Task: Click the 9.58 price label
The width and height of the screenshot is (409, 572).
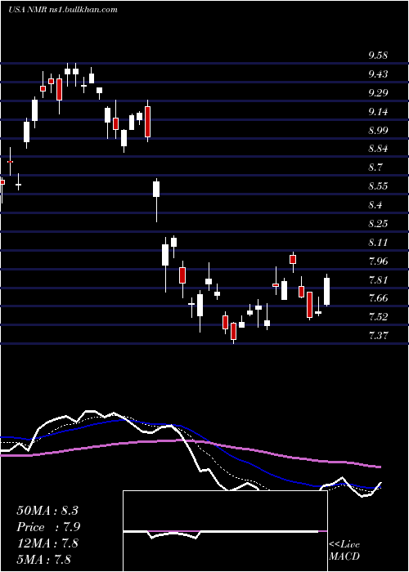Action: (x=378, y=56)
